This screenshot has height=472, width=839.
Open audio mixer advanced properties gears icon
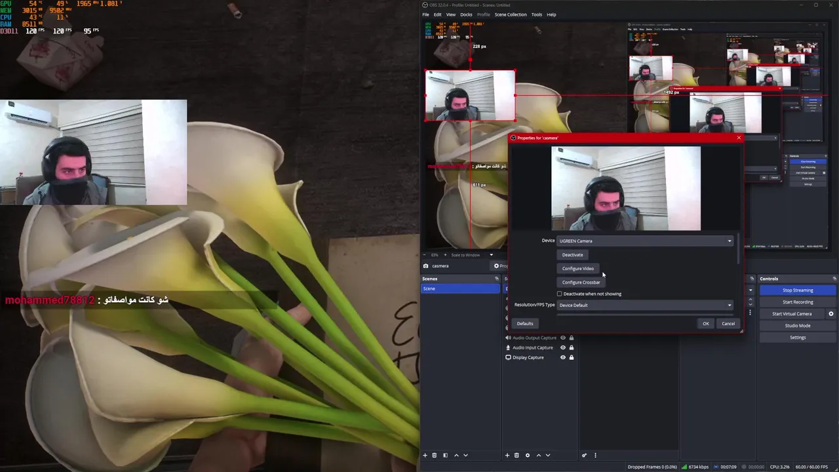coord(584,455)
